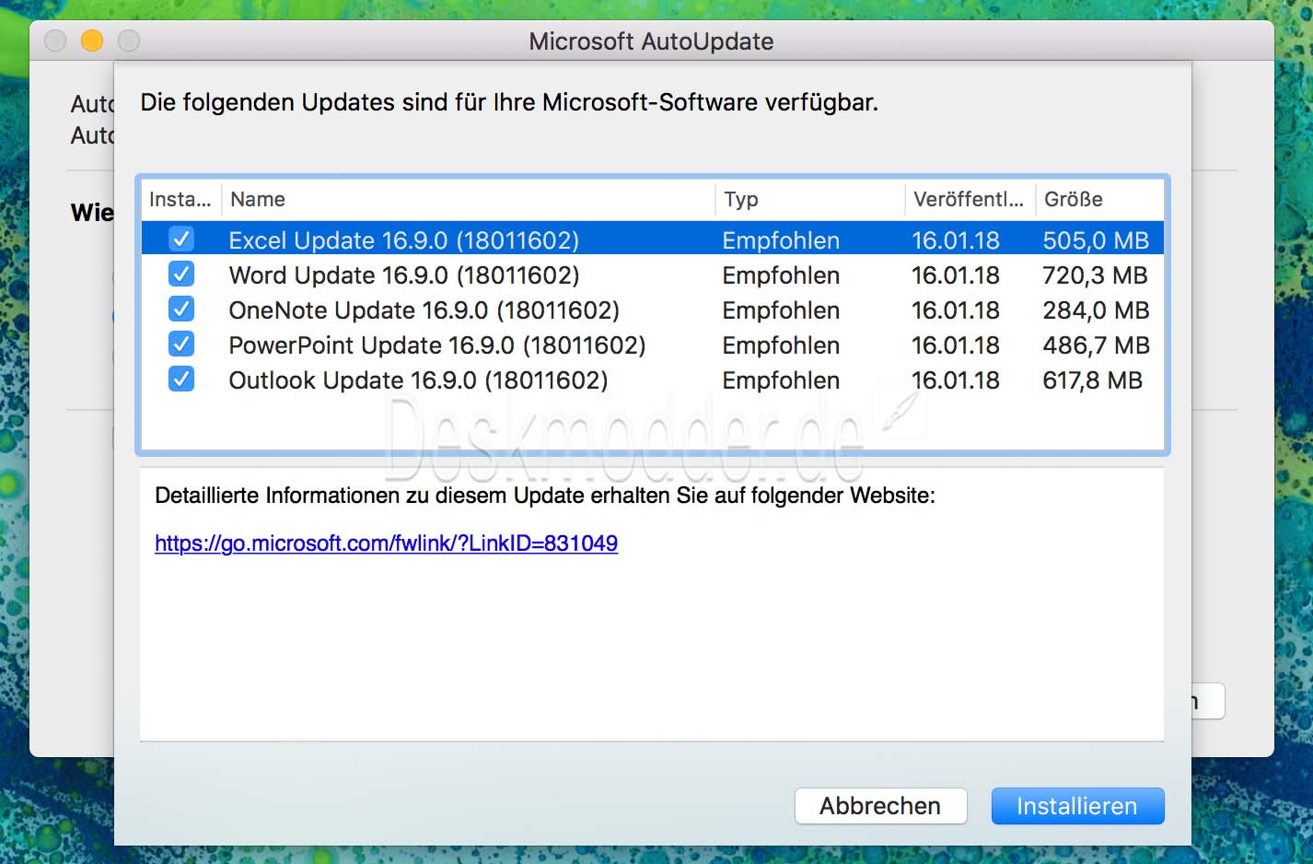The width and height of the screenshot is (1313, 864).
Task: Click the 720,3 MB size value
Action: [1095, 275]
